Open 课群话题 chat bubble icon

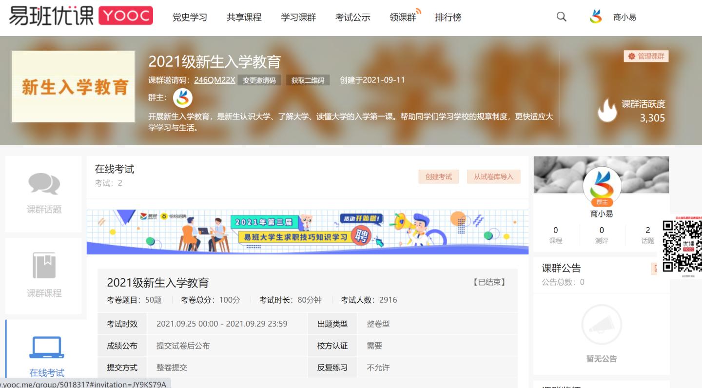44,184
